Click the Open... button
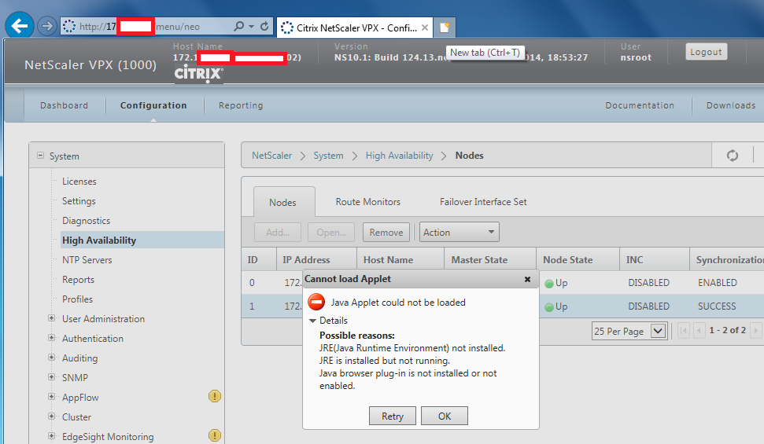The width and height of the screenshot is (764, 444). [330, 233]
